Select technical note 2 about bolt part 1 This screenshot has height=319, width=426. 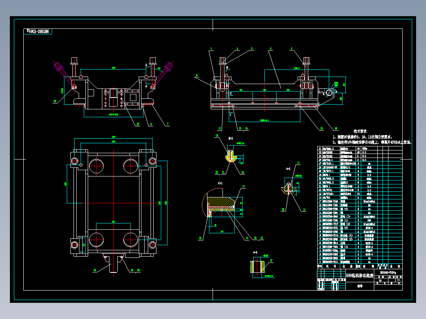(x=372, y=142)
